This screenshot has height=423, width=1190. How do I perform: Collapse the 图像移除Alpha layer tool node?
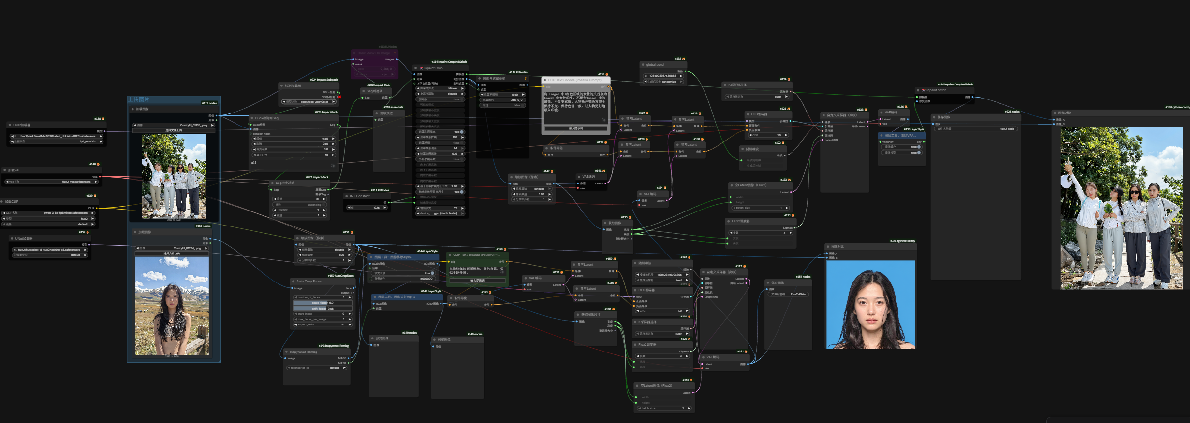(371, 257)
